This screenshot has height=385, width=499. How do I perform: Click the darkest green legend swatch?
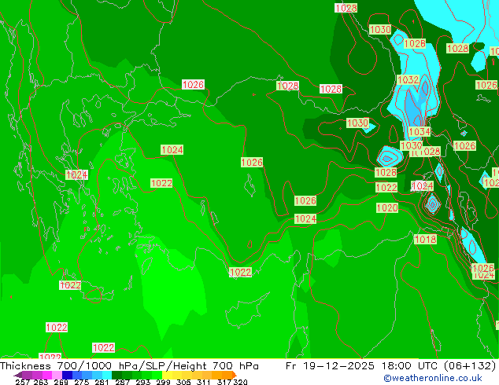[x=116, y=375]
